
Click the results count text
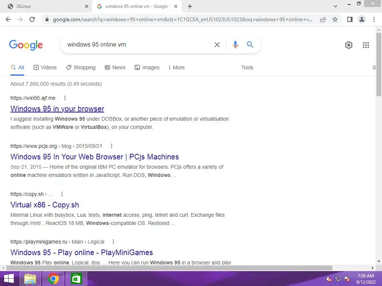point(56,84)
